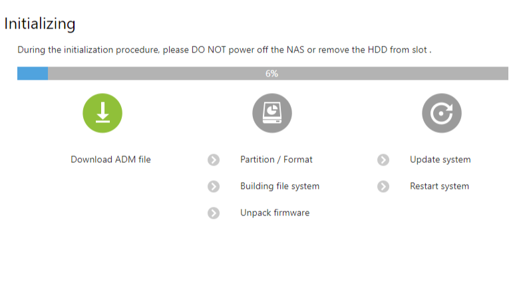
Task: Select the Download ADM file label
Action: tap(110, 160)
